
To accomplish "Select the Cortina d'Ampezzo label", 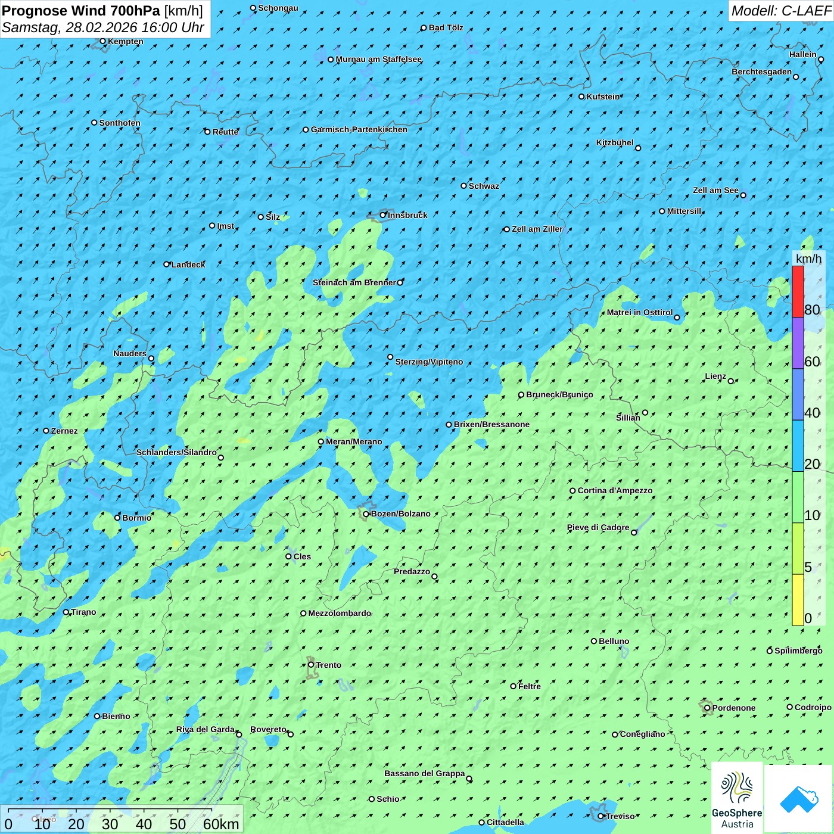I will coord(615,490).
